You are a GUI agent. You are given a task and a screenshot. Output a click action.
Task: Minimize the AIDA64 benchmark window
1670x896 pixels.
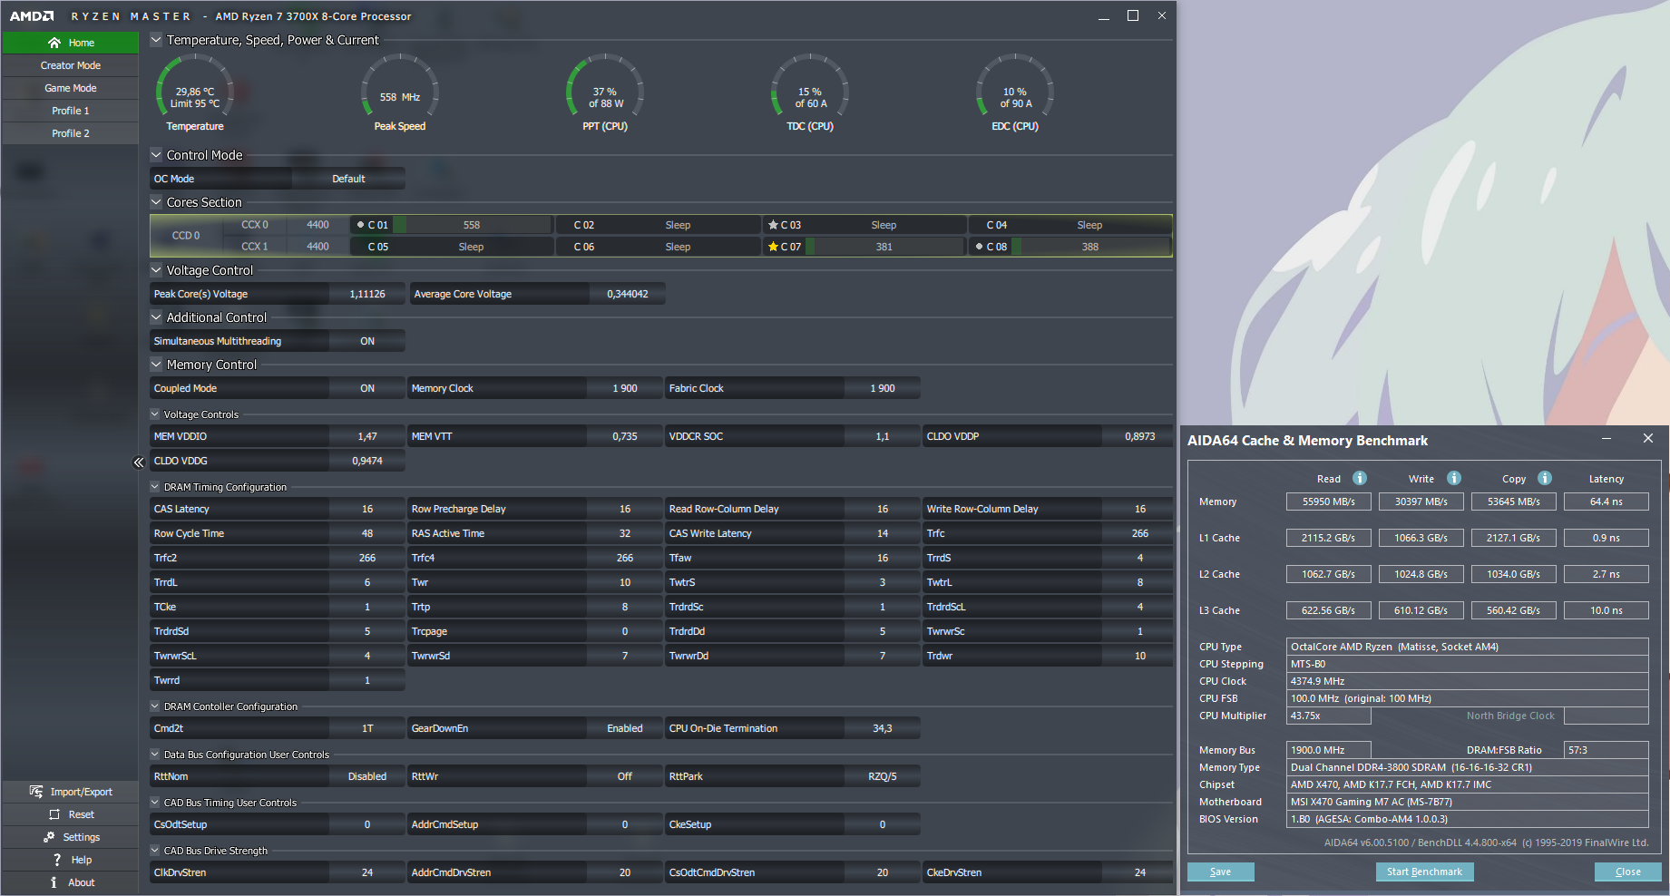1607,439
